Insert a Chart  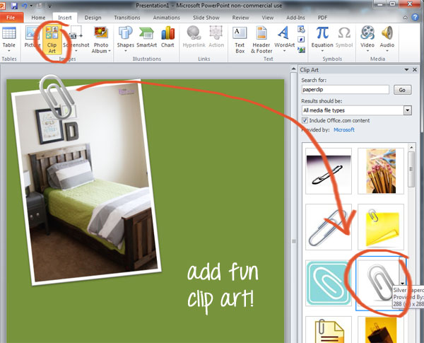[x=167, y=37]
